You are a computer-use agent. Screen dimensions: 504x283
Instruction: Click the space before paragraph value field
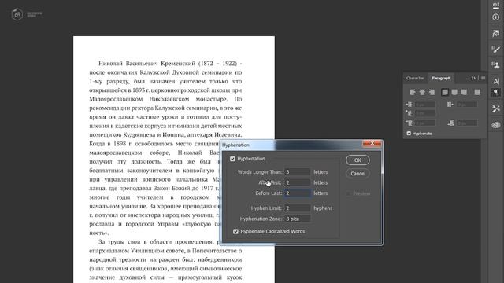[x=425, y=123]
